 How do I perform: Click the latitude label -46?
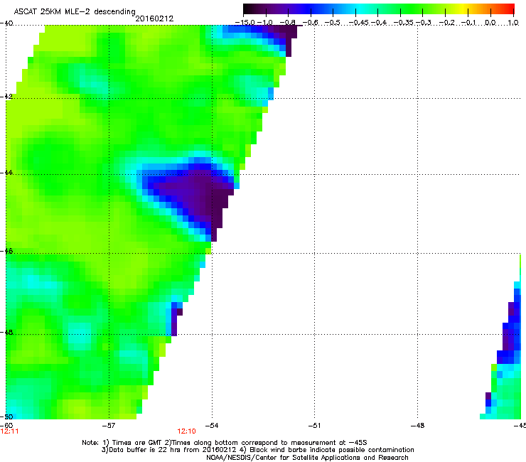(x=6, y=251)
